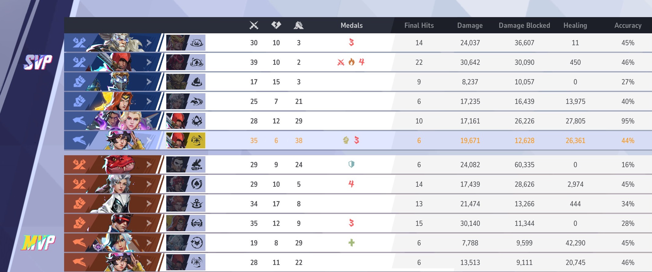Screen dimensions: 652x272
Task: Expand the row with 39 kills
Action: click(x=149, y=62)
